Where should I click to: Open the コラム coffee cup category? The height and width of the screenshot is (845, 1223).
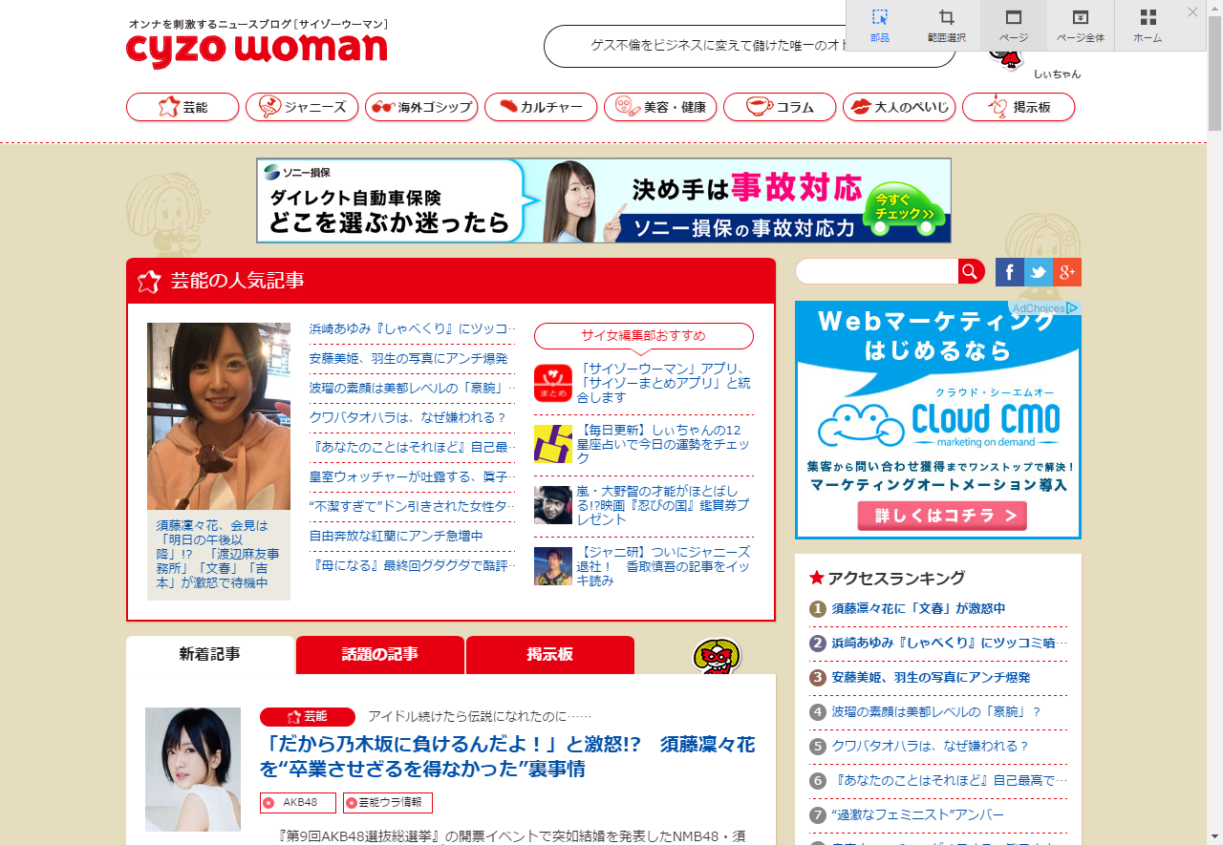pos(780,107)
